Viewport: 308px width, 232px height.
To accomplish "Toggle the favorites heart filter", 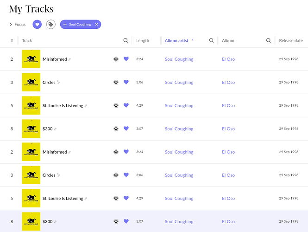I will (37, 25).
